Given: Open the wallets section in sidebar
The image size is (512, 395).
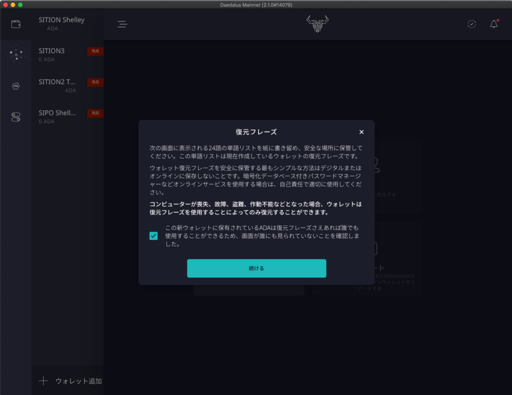Looking at the screenshot, I should pyautogui.click(x=16, y=24).
